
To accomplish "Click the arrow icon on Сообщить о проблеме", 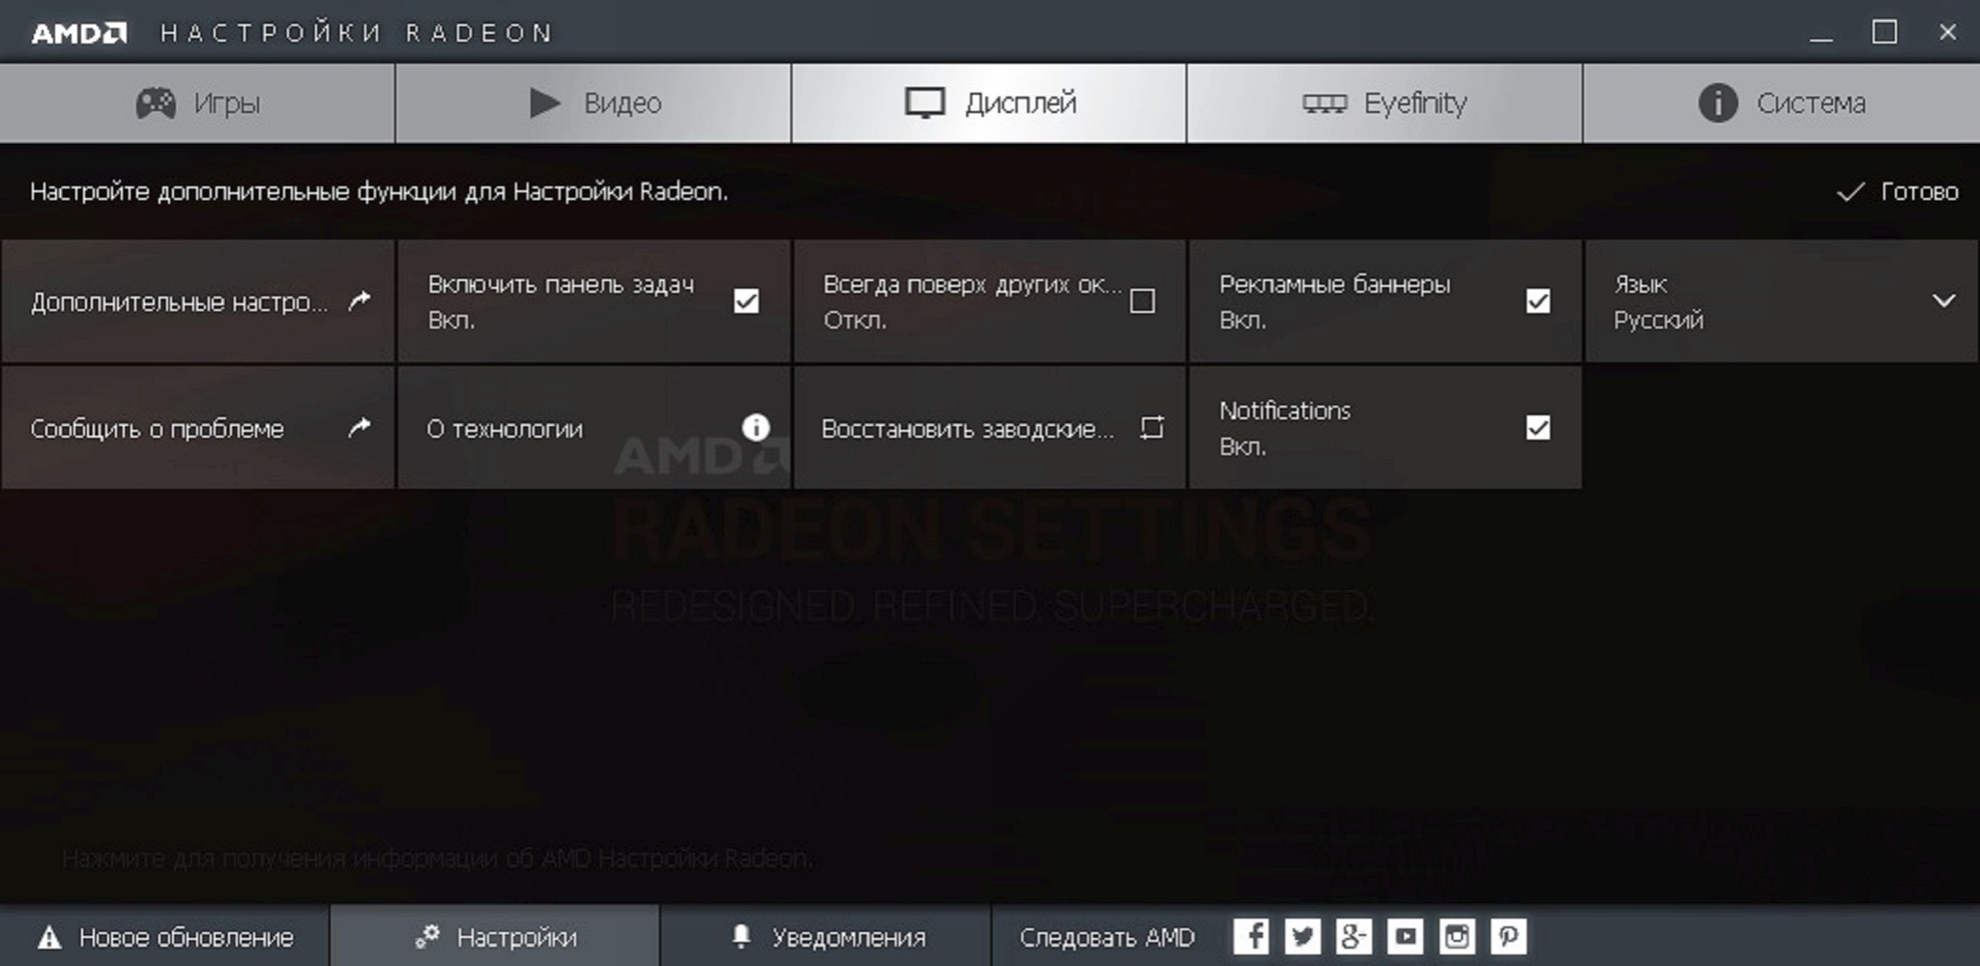I will tap(360, 427).
